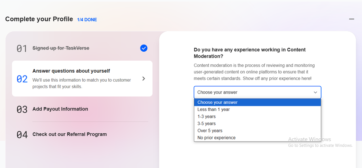Click the 02 step number
The height and width of the screenshot is (168, 362).
tap(22, 79)
